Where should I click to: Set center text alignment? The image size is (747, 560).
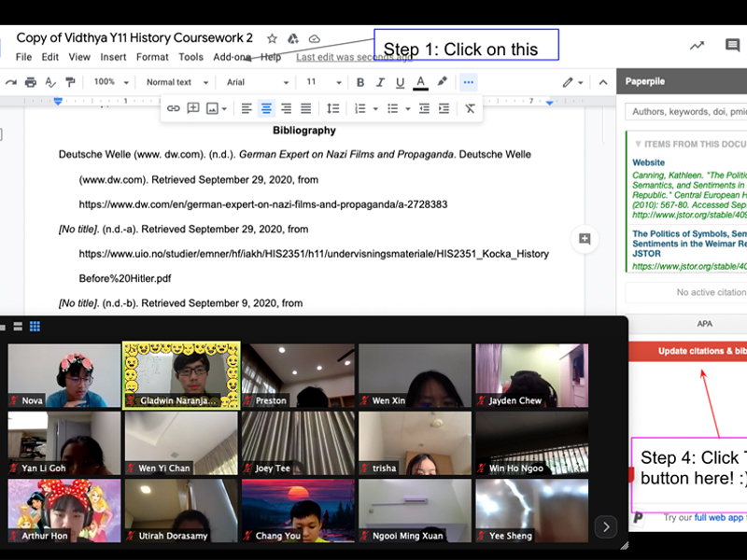266,108
